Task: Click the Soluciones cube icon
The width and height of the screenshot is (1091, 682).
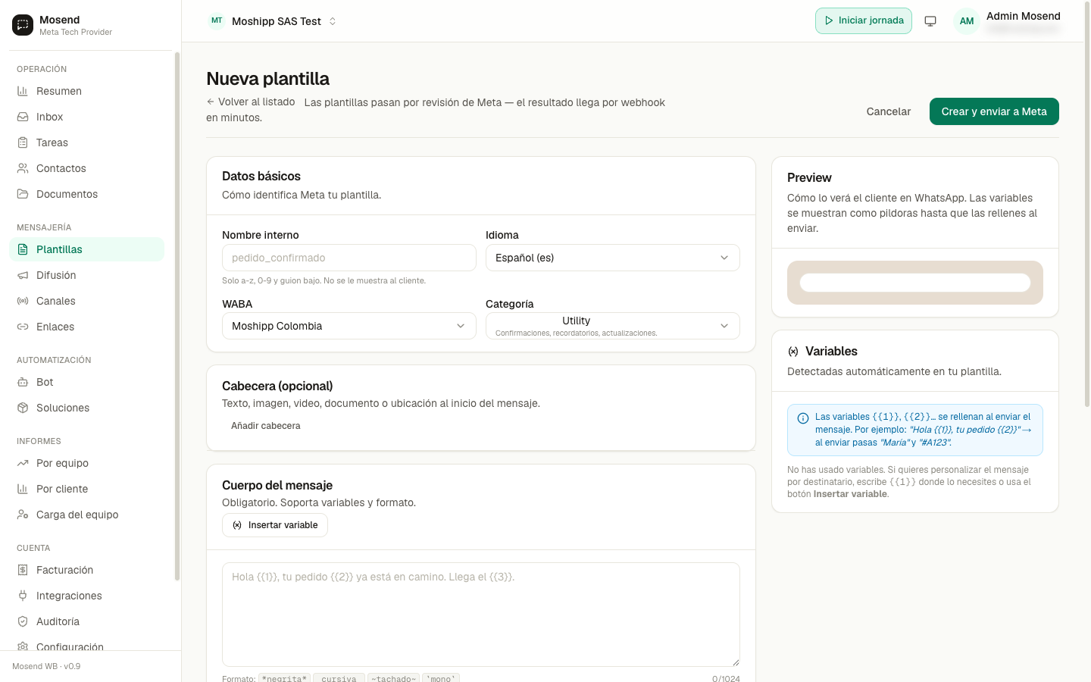Action: 23,408
